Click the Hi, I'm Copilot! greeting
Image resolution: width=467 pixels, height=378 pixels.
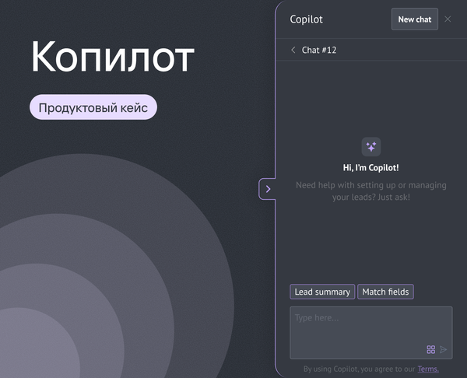pyautogui.click(x=370, y=168)
